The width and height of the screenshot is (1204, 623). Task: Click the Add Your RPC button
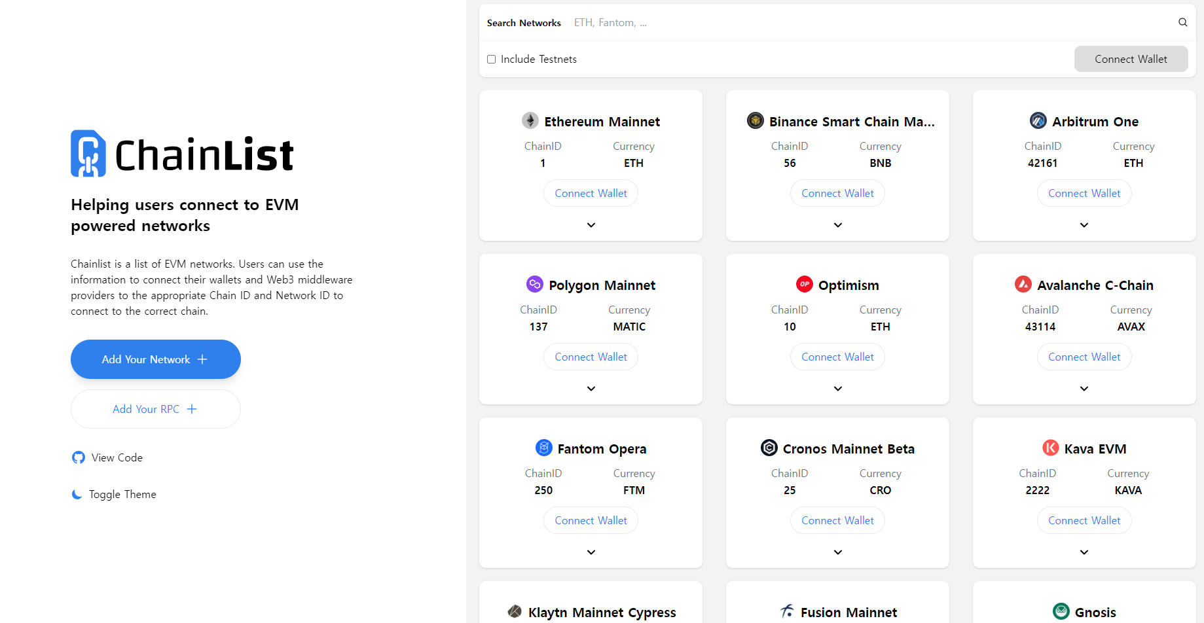156,409
